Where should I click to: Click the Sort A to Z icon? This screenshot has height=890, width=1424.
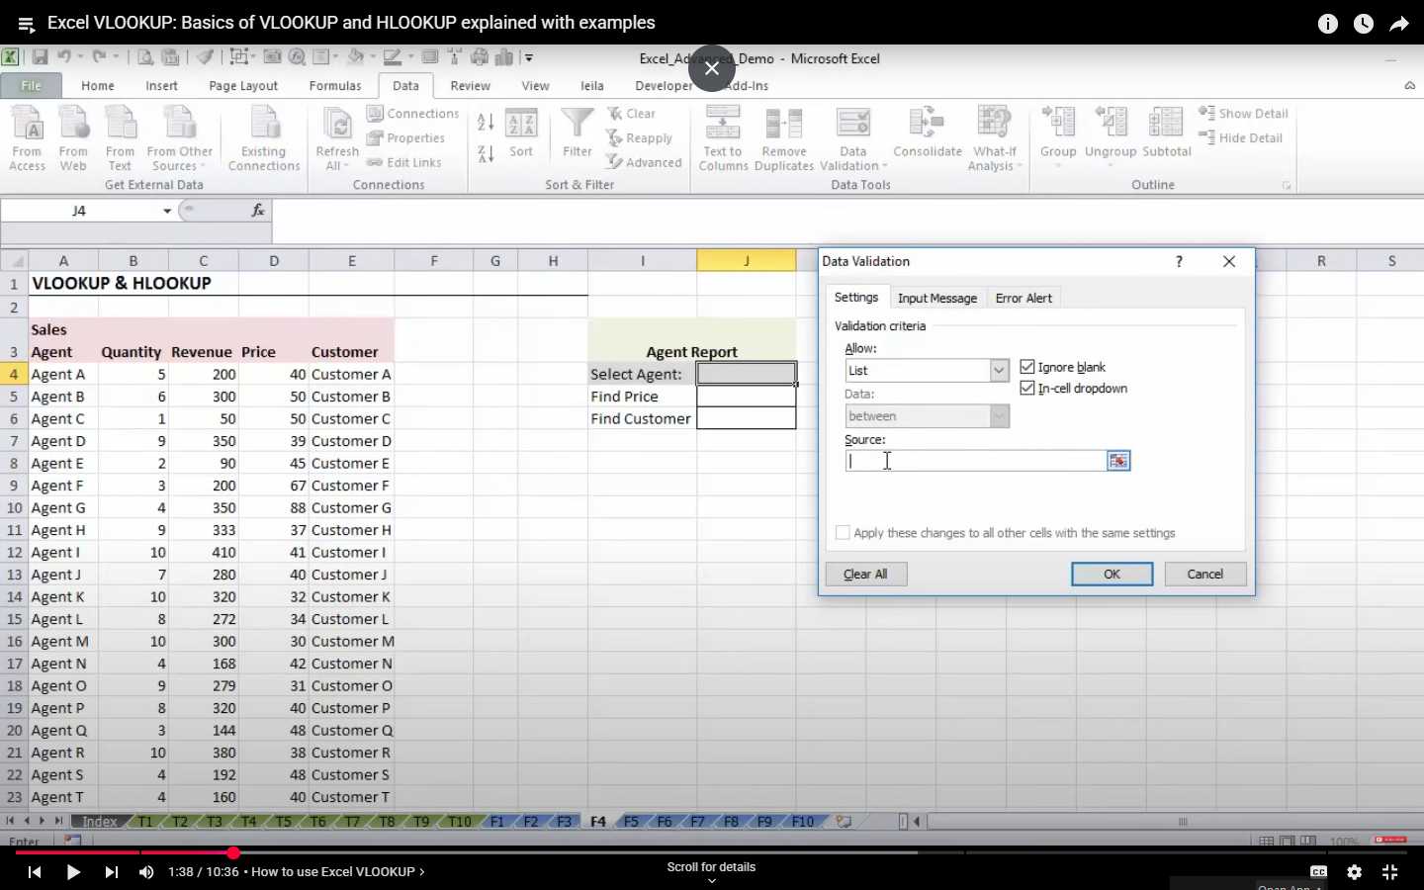(x=486, y=123)
